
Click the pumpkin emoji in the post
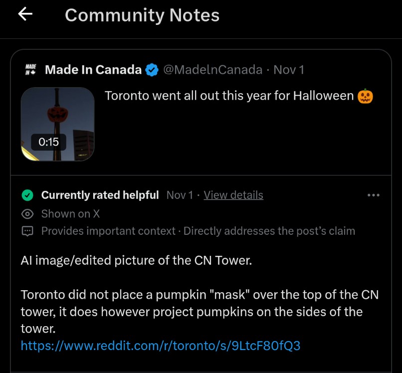(365, 96)
